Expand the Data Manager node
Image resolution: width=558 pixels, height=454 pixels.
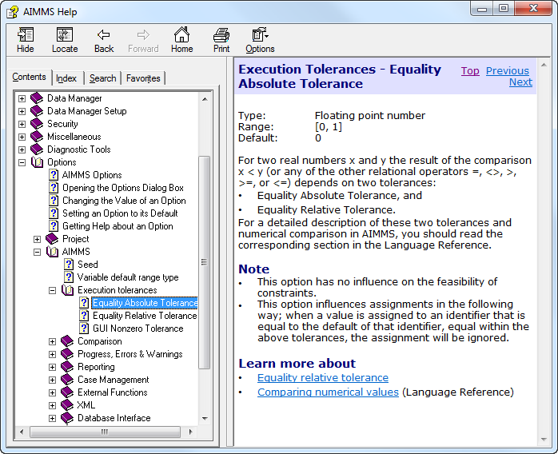(22, 98)
